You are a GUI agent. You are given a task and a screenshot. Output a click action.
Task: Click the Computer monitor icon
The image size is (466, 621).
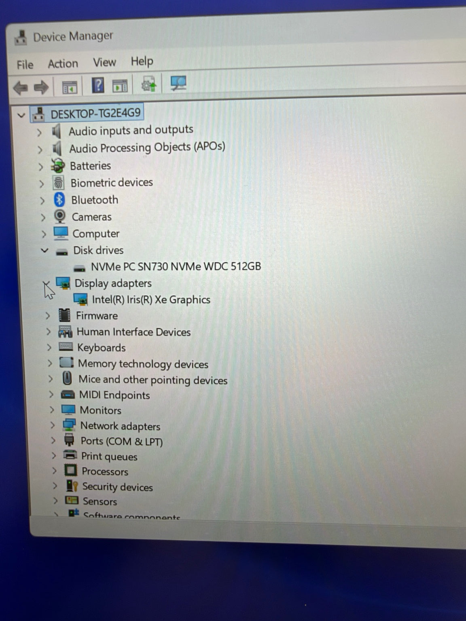pyautogui.click(x=61, y=233)
